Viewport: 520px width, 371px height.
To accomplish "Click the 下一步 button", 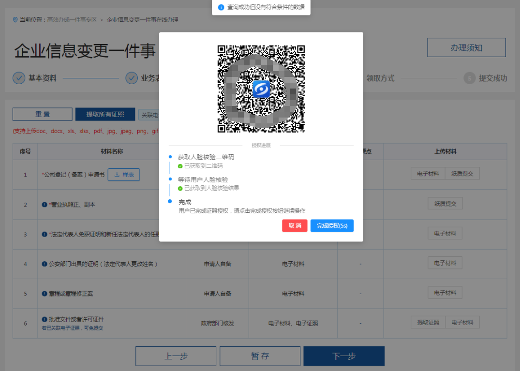I will 344,356.
